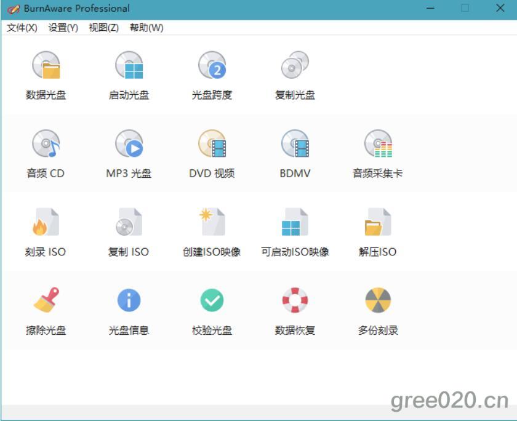Select the MP3 光盘 tool icon

[x=129, y=144]
